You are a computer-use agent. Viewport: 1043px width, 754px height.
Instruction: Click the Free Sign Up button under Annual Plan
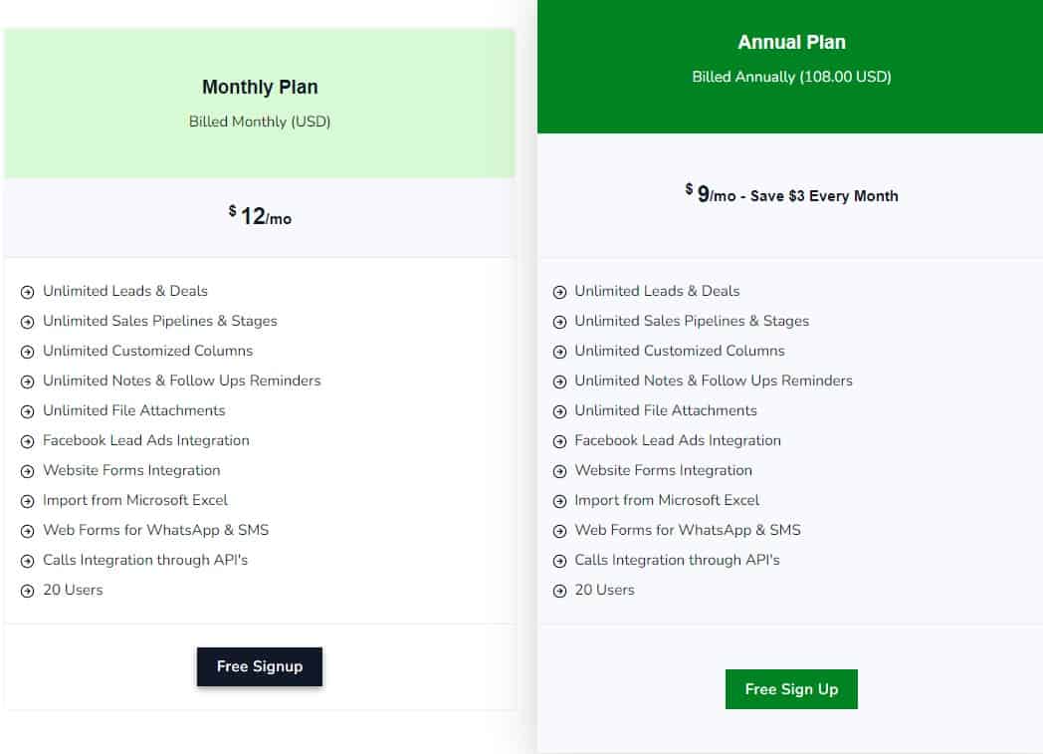coord(791,688)
